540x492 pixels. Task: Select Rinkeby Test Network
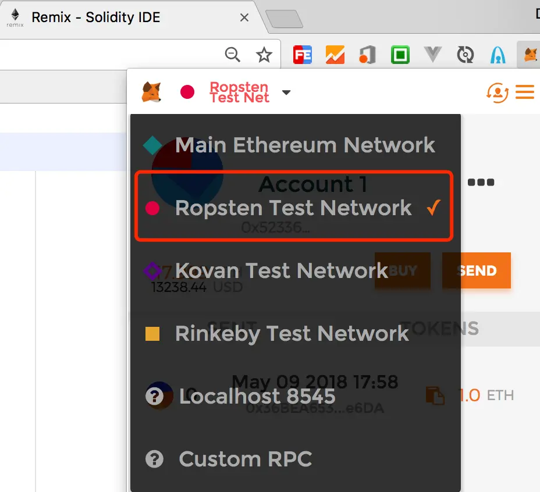(296, 334)
